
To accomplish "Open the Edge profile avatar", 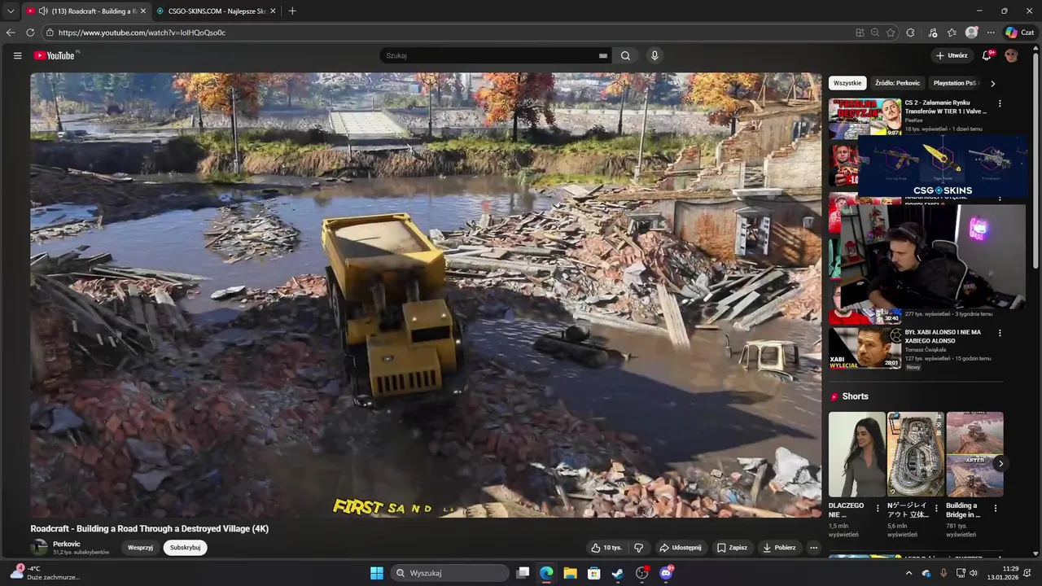I will click(x=971, y=33).
